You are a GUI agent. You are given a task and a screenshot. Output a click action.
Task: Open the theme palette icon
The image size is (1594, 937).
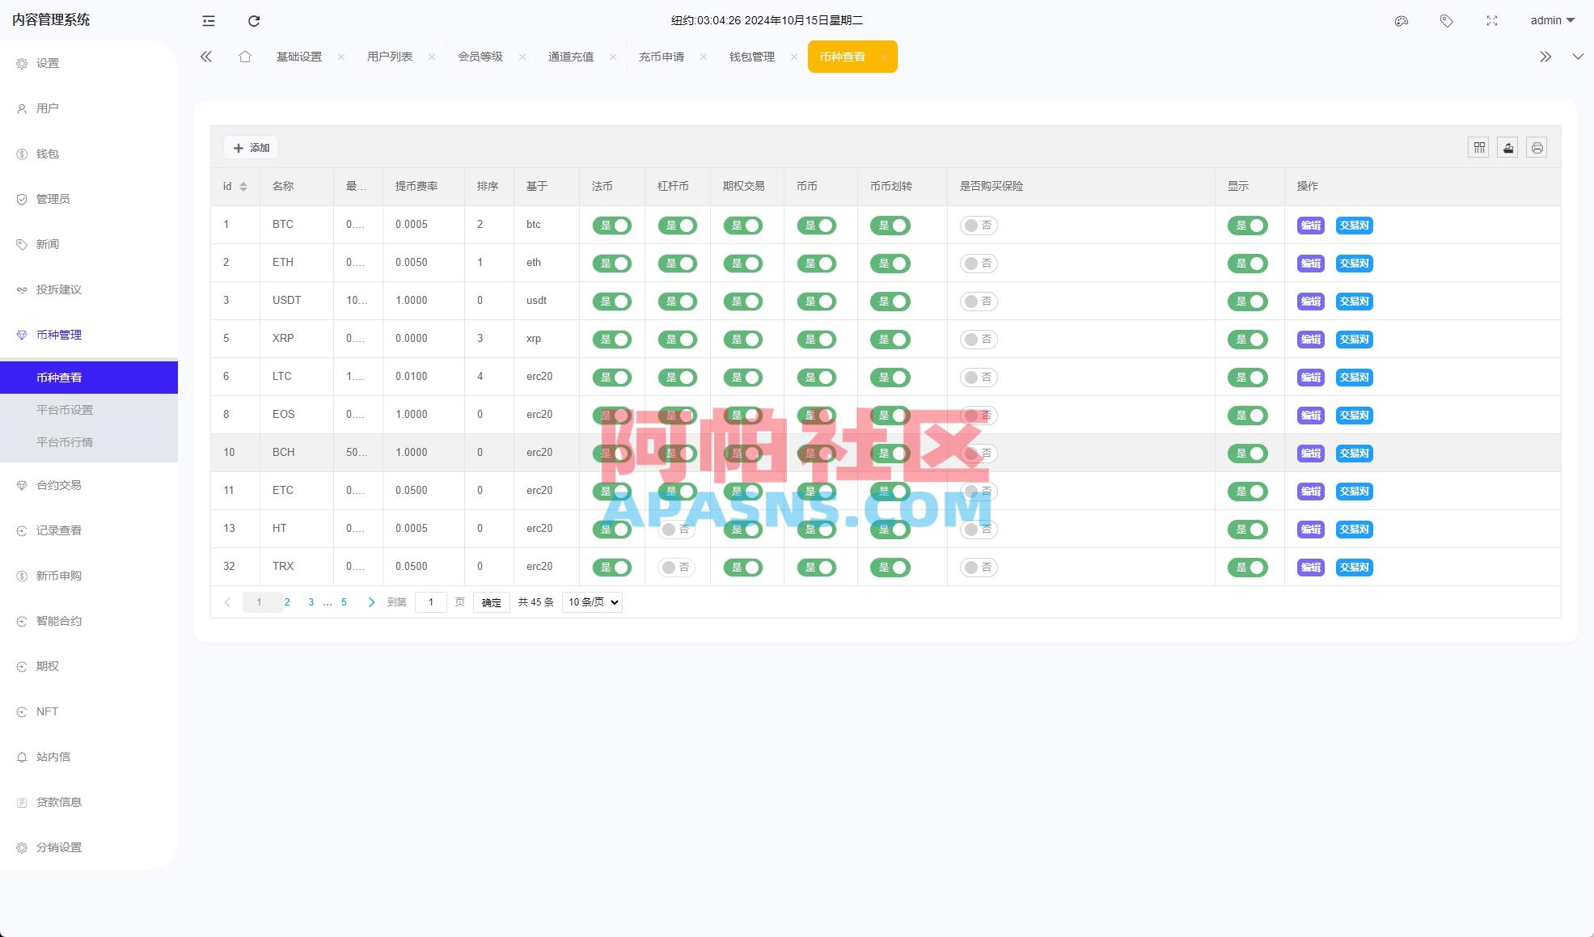coord(1402,21)
